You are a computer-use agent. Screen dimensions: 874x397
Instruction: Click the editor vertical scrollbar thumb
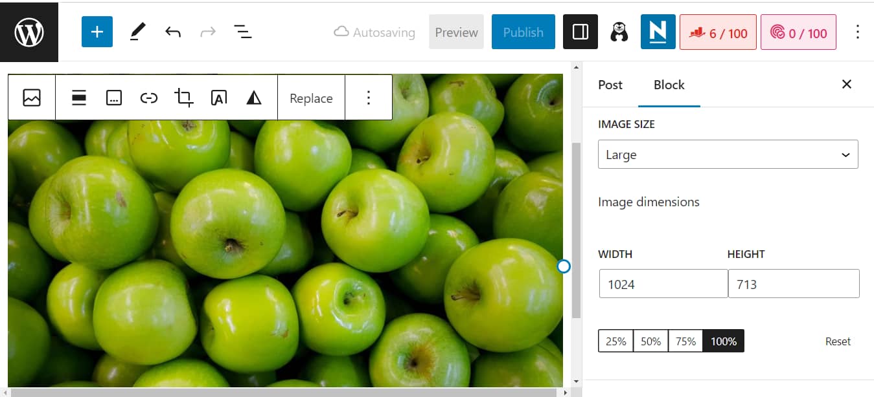coord(576,230)
